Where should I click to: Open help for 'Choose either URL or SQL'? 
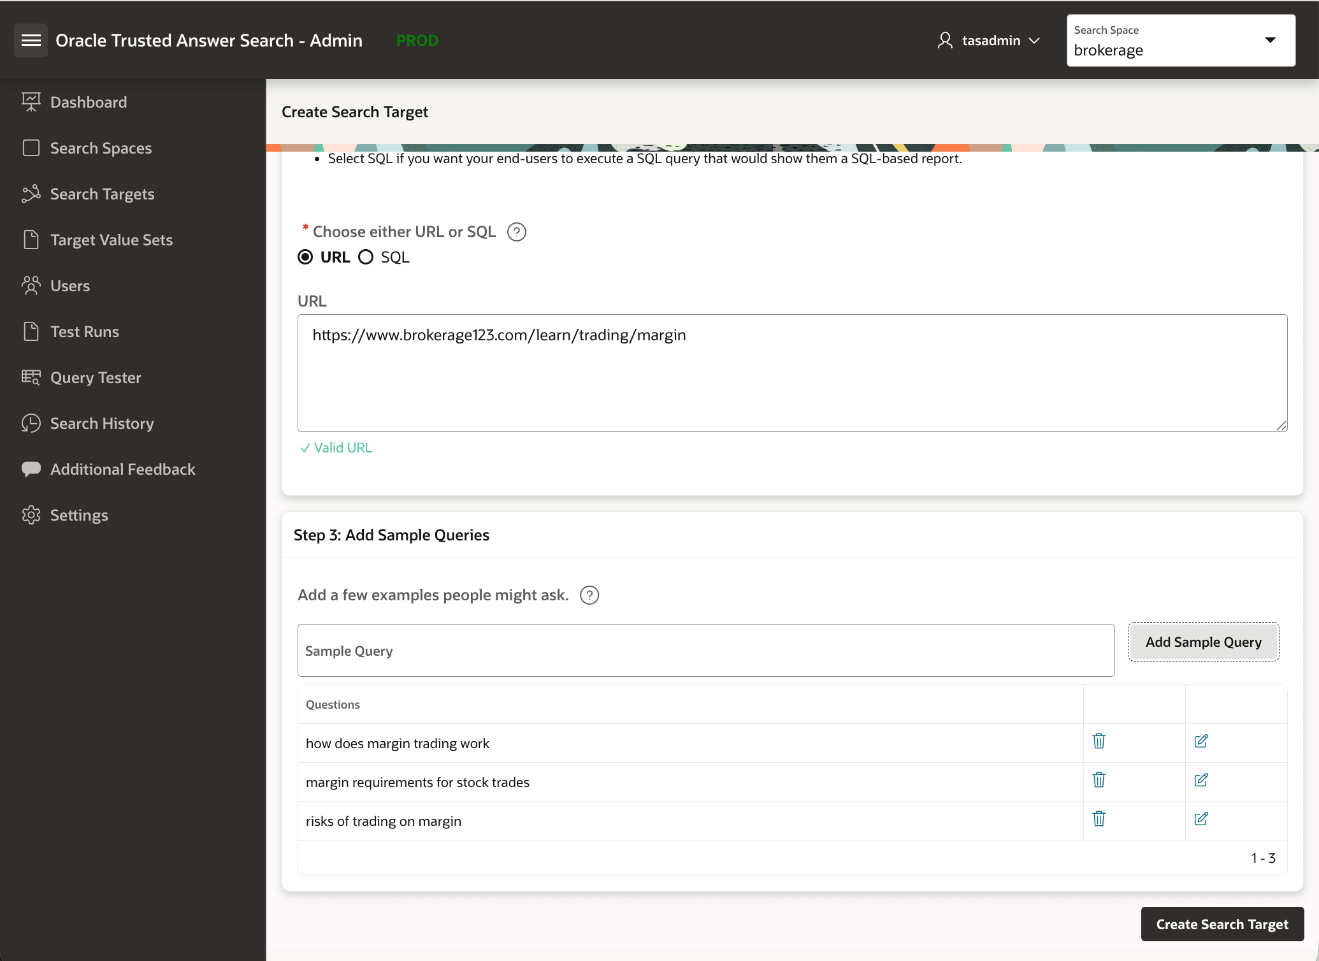click(516, 231)
